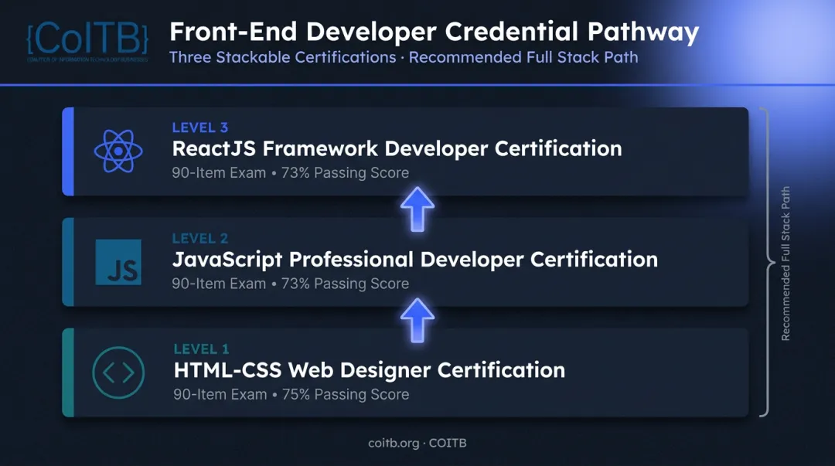Screen dimensions: 835x466
Task: Click the LEVEL 1 label
Action: [x=201, y=349]
